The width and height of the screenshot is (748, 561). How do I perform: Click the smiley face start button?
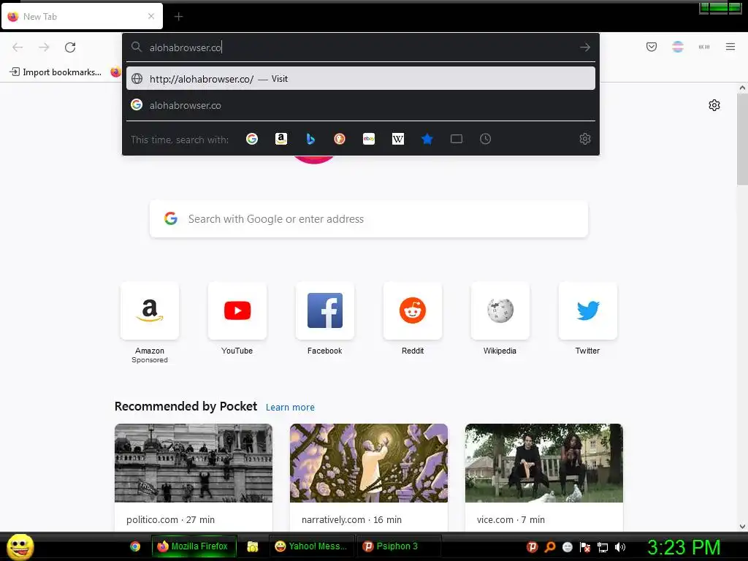(20, 546)
